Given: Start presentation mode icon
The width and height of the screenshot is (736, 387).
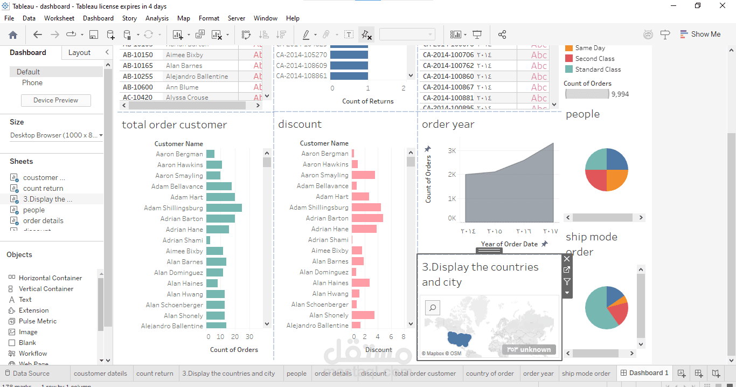Looking at the screenshot, I should [477, 34].
